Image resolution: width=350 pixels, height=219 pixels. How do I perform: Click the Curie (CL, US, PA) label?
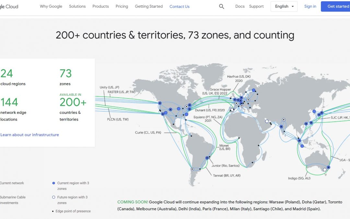pos(148,132)
